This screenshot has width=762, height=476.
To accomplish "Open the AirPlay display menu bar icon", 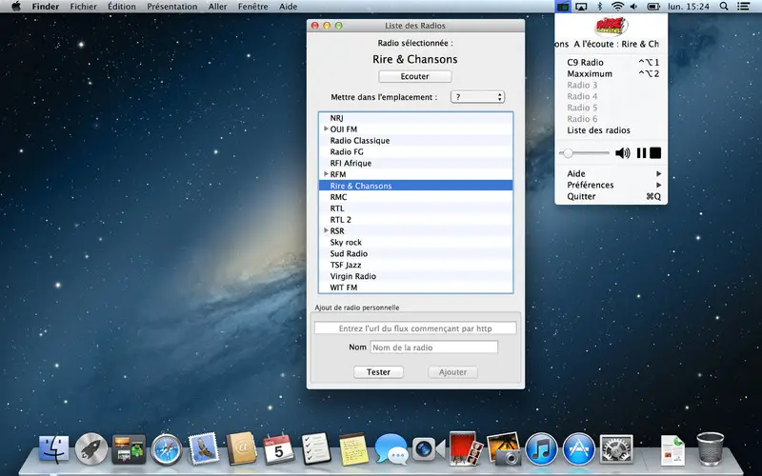I will 581,7.
